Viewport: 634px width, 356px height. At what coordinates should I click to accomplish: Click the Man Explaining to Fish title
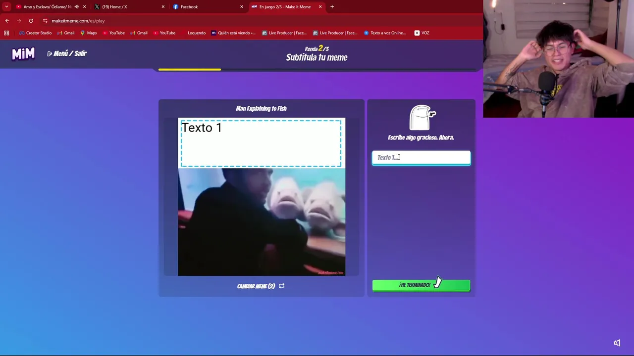(x=261, y=108)
